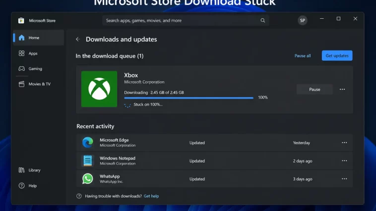
Task: Click the Microsoft Store logo icon
Action: point(21,20)
